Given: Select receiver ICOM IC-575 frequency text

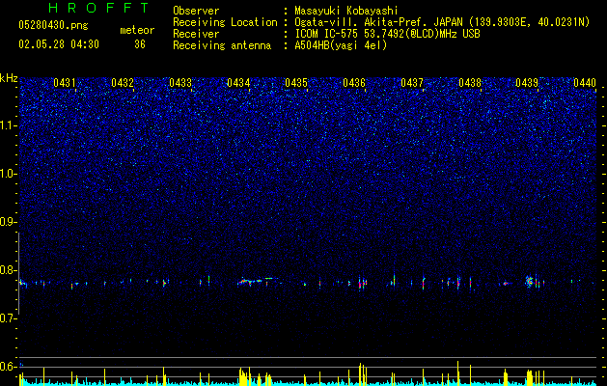Looking at the screenshot, I should click(x=387, y=34).
